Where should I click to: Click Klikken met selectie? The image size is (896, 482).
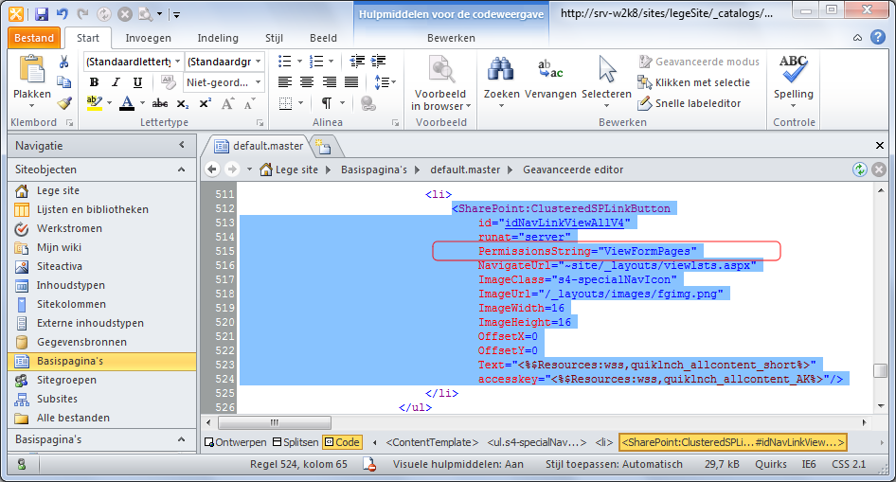[693, 82]
